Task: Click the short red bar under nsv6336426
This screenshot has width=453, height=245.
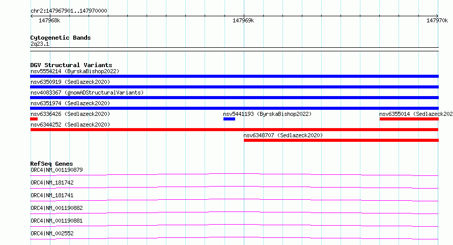Action: pos(34,119)
